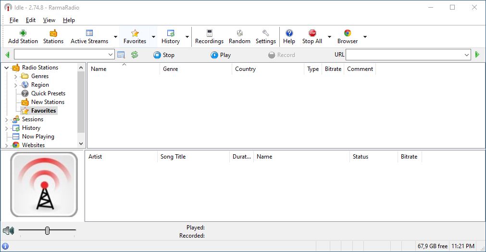Click the tree scrollbar down arrow
Image resolution: width=486 pixels, height=252 pixels.
click(x=81, y=144)
